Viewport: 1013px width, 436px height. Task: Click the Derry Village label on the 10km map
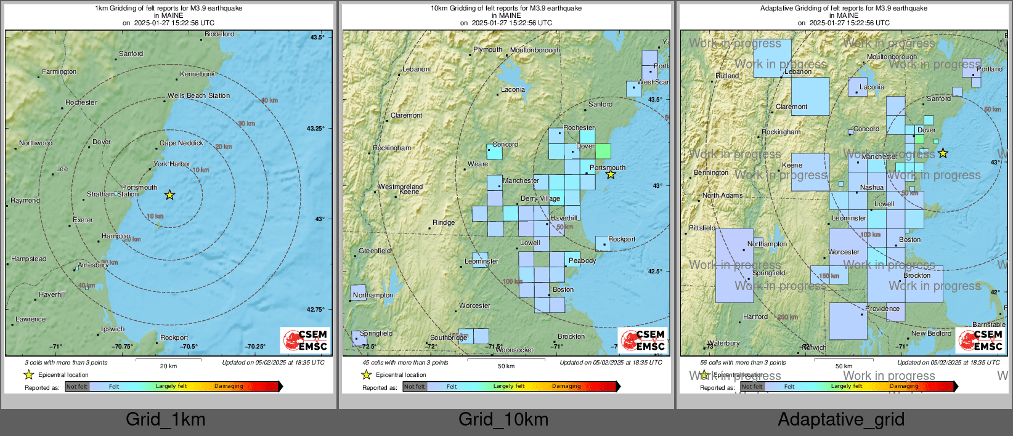(x=540, y=198)
